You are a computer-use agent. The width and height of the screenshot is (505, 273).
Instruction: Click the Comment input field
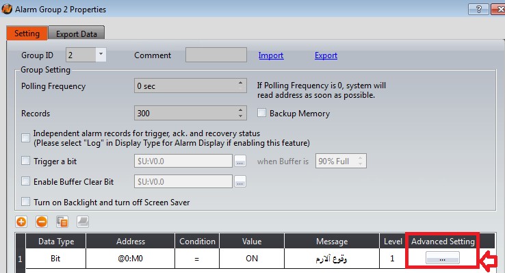[216, 55]
